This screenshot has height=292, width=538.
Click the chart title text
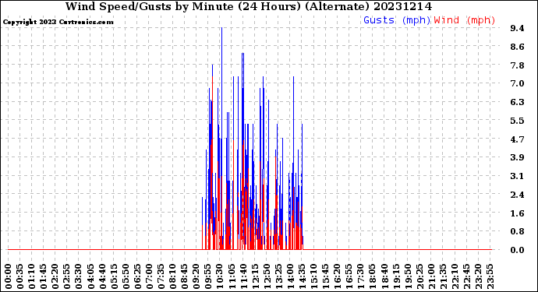click(x=249, y=6)
